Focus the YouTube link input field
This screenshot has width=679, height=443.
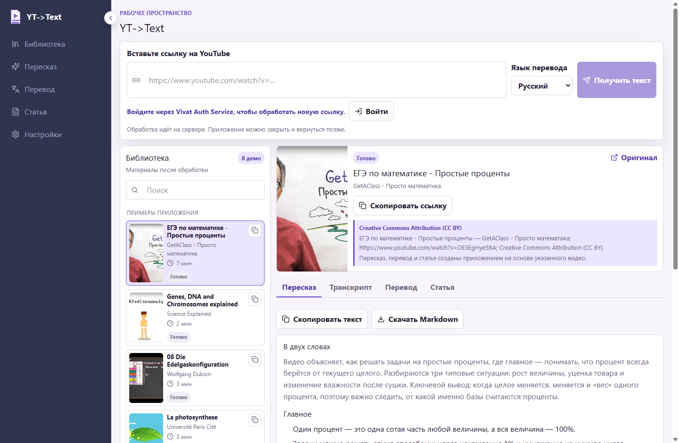tap(316, 80)
